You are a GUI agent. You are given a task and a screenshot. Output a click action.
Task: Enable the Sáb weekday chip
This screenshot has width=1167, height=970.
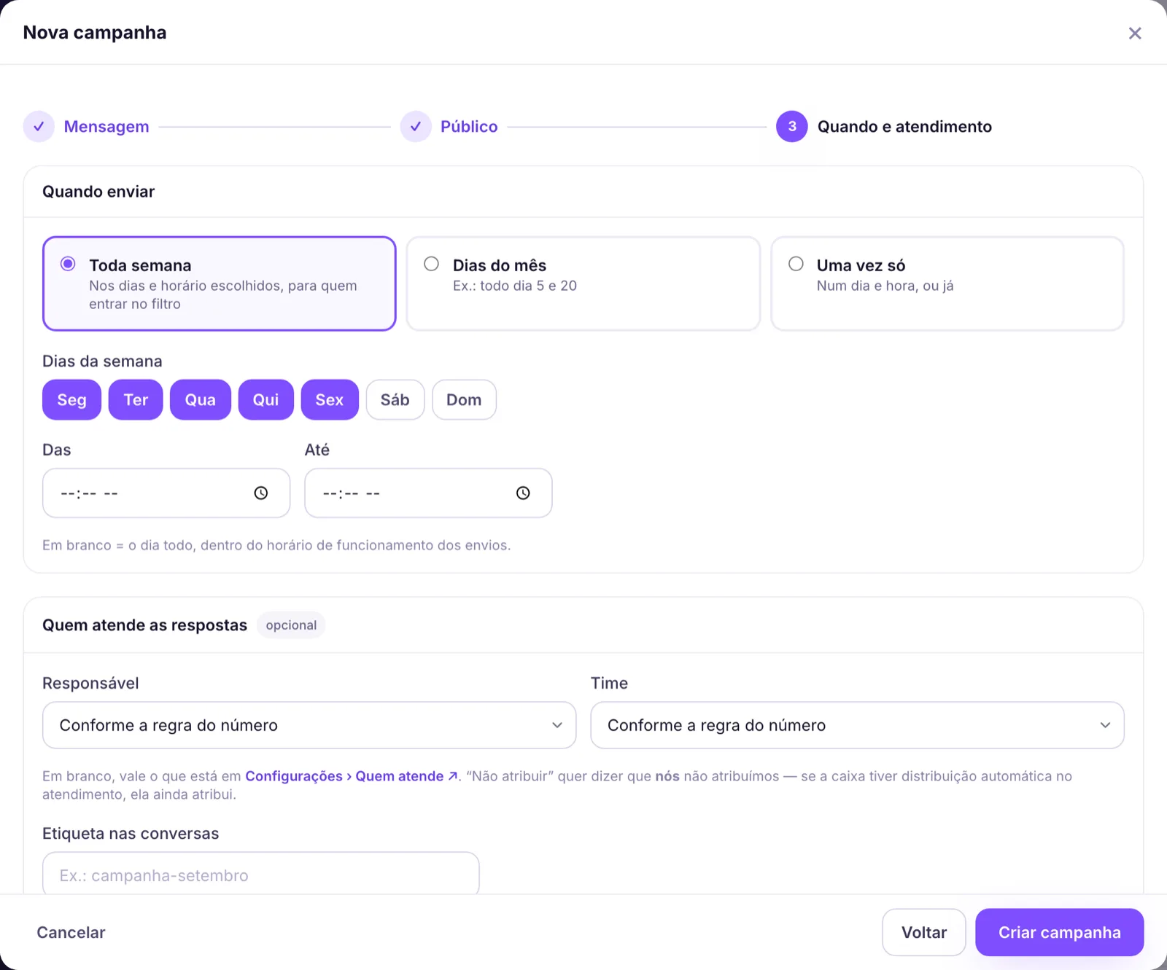pyautogui.click(x=395, y=399)
